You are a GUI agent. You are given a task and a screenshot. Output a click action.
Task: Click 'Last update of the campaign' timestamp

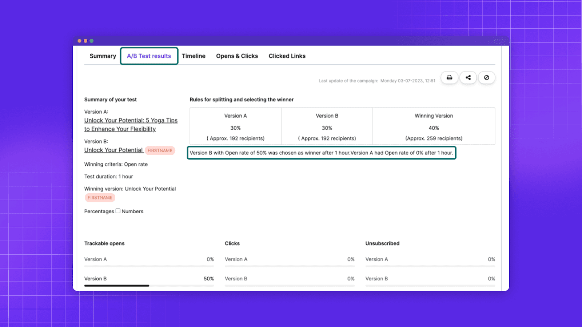click(x=377, y=81)
